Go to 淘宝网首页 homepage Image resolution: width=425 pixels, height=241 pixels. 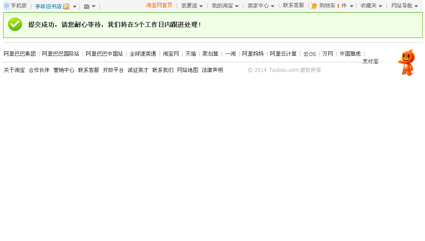(159, 5)
